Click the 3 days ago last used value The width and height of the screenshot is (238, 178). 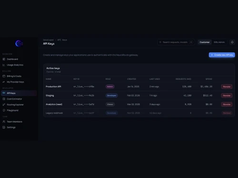(x=155, y=104)
